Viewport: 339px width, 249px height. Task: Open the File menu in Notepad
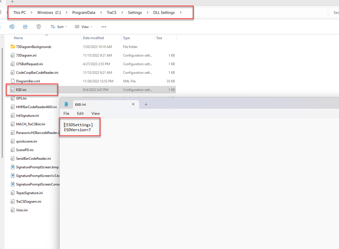tap(66, 114)
